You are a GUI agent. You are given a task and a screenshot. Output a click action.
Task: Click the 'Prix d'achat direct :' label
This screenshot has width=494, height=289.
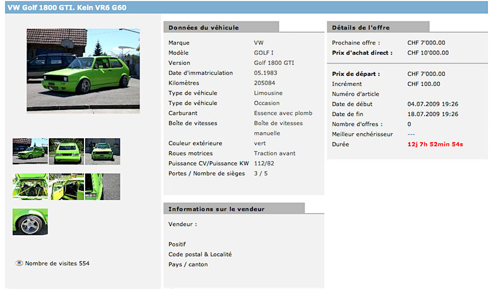coord(362,53)
